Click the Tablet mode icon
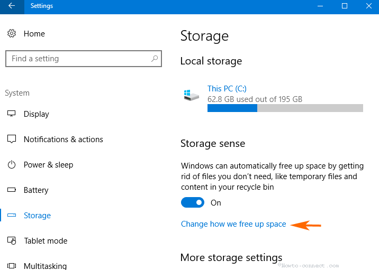This screenshot has width=379, height=270. [12, 240]
